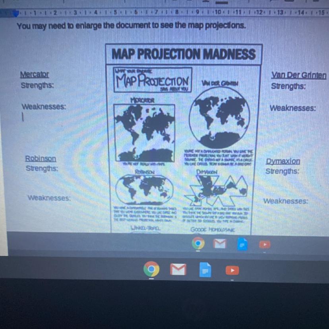The image size is (329, 329).
Task: Select the triangular Dymaxion map in the image
Action: click(216, 190)
